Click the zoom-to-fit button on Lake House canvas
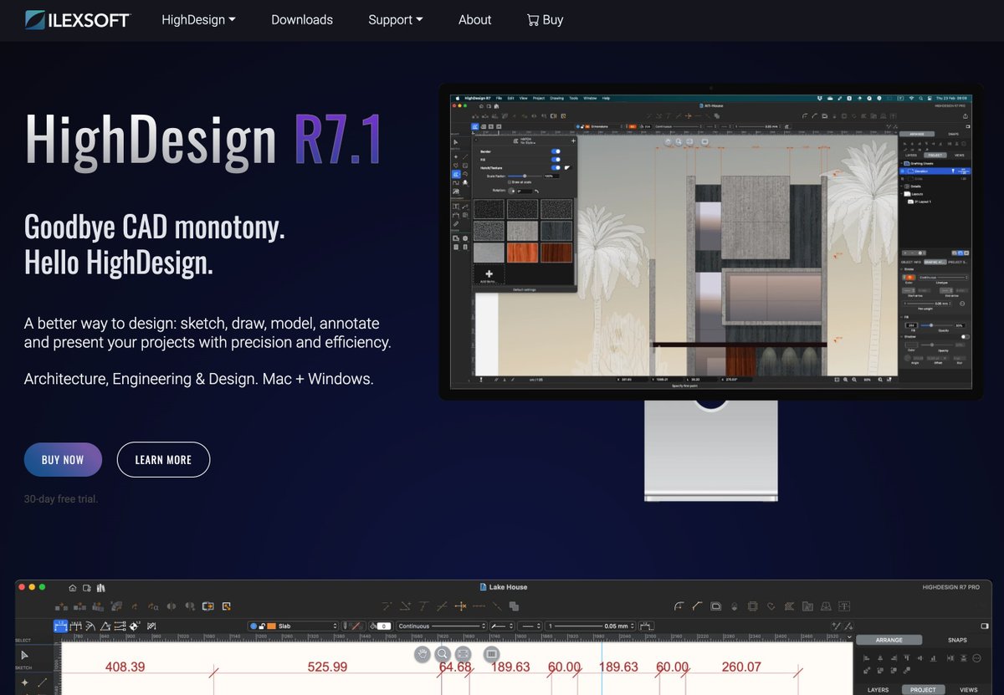The width and height of the screenshot is (1004, 695). click(463, 654)
